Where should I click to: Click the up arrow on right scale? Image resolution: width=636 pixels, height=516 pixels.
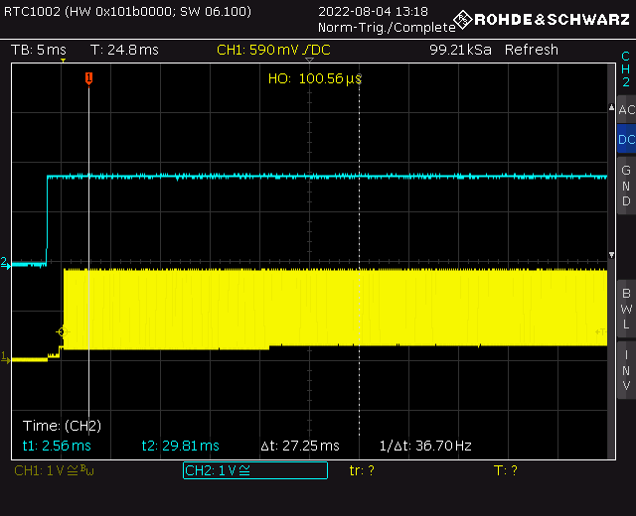click(610, 106)
